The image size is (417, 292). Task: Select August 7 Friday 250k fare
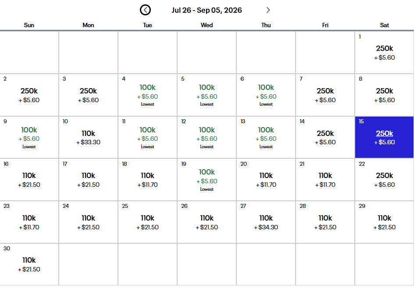325,95
